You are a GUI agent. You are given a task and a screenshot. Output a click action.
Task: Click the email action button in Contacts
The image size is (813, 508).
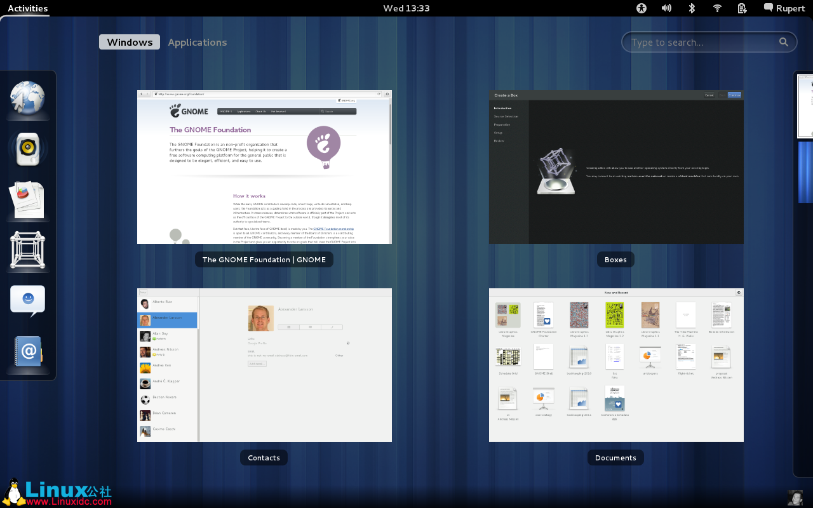288,328
